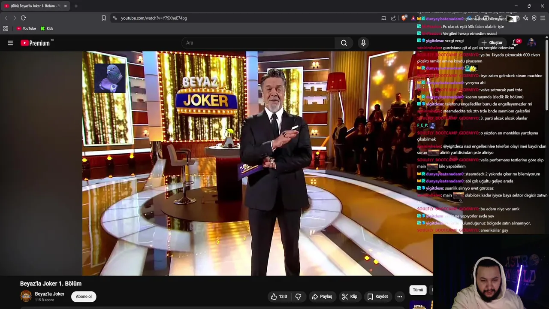549x309 pixels.
Task: Close the Beyaz'la Joker browser tab
Action: pyautogui.click(x=65, y=6)
